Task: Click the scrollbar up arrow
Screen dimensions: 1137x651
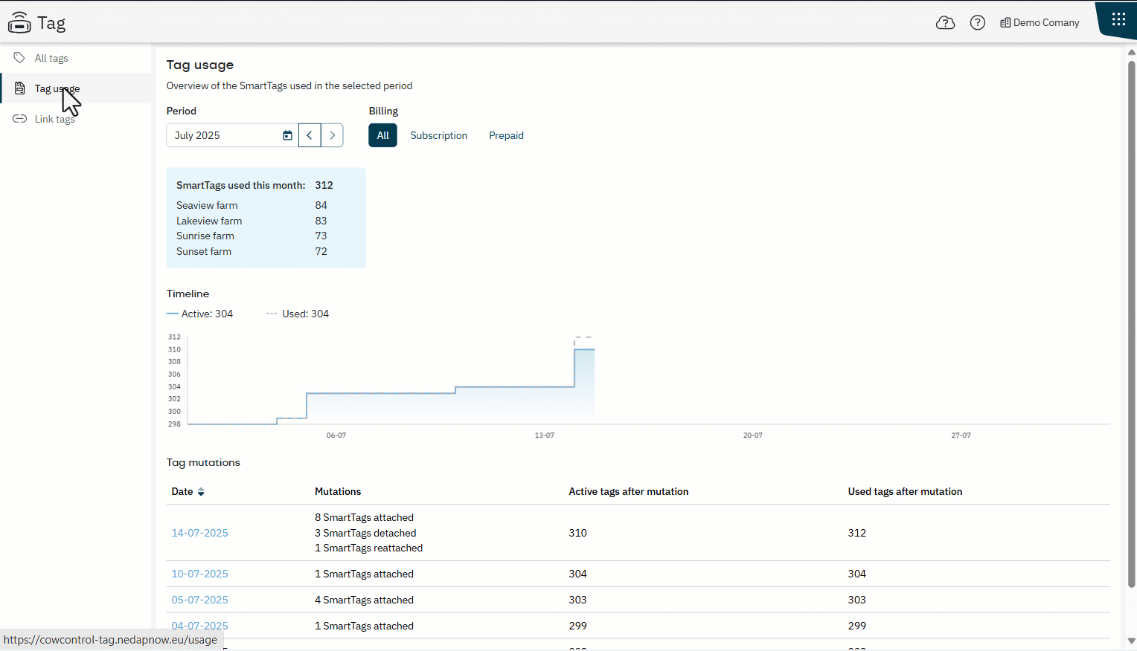Action: click(x=1132, y=52)
